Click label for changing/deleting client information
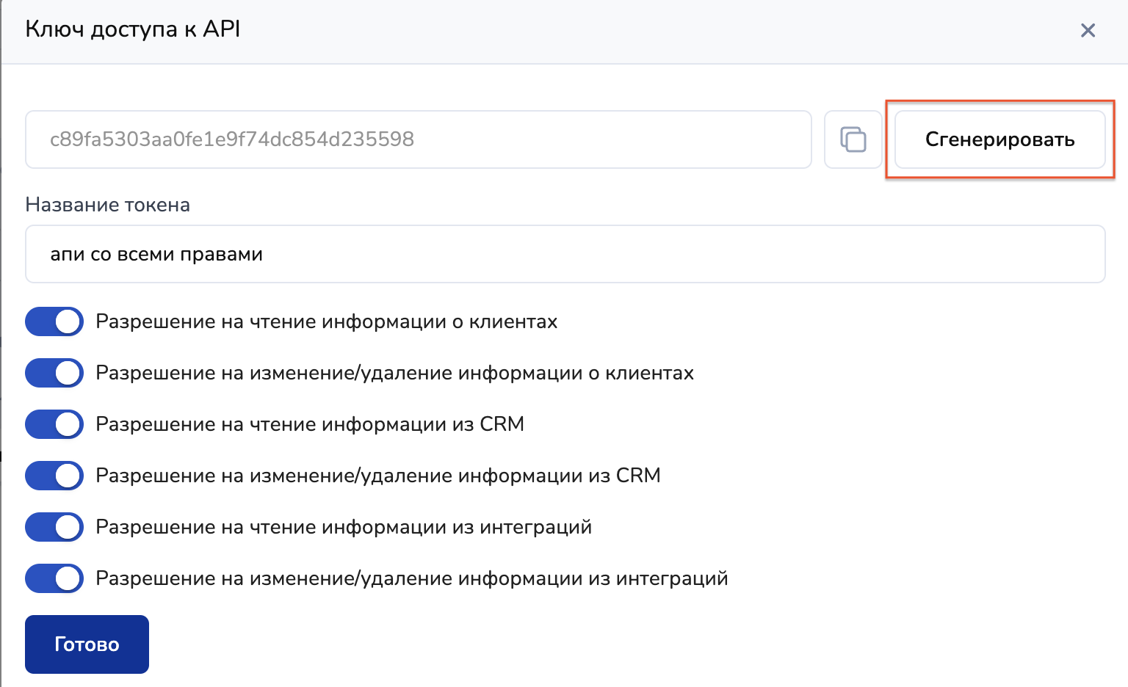 coord(394,373)
